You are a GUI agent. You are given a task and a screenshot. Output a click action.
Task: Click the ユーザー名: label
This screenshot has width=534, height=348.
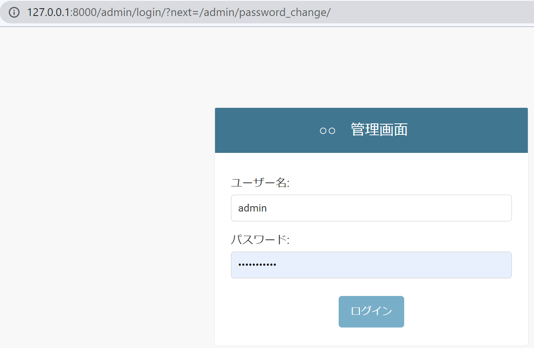(x=260, y=182)
